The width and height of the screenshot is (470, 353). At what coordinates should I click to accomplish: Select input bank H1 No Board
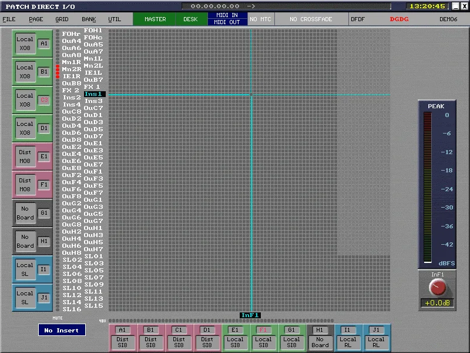320,338
